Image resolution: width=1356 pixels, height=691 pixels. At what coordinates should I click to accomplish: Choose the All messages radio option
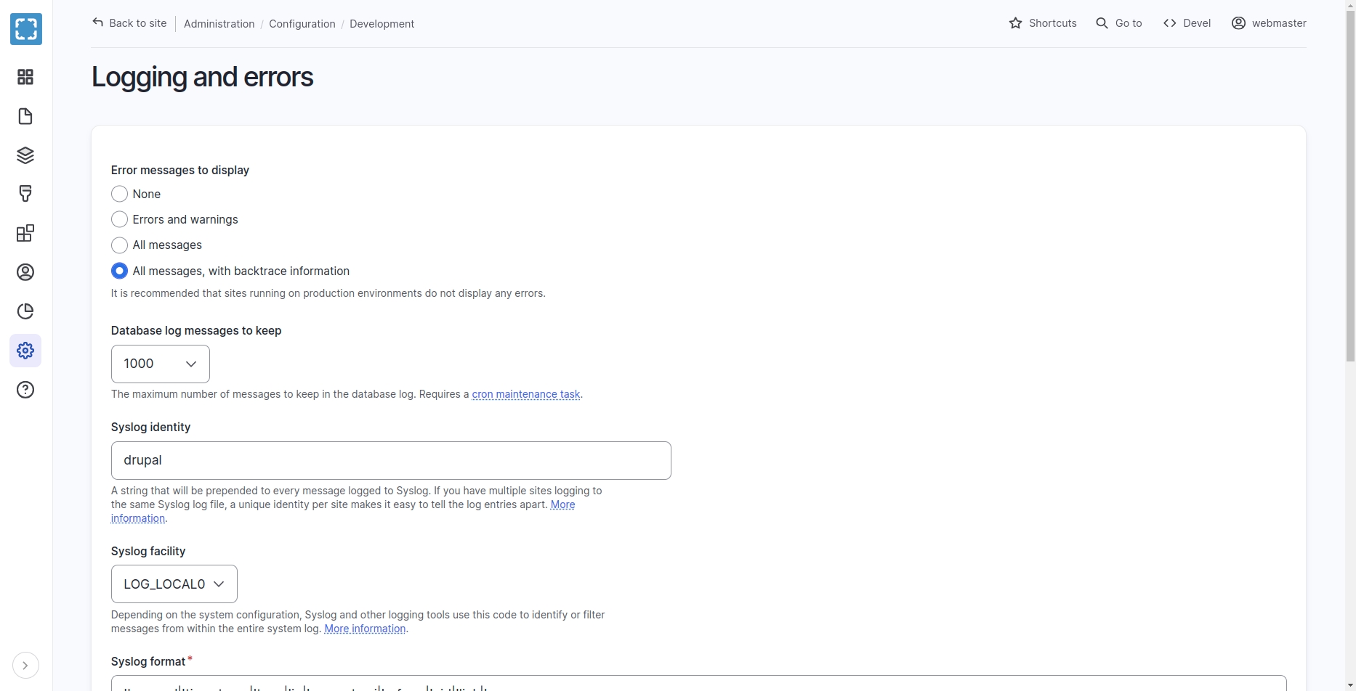click(120, 245)
